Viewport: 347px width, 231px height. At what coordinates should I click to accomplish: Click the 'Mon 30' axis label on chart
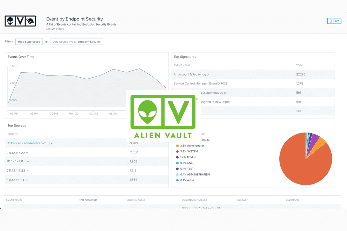click(73, 114)
